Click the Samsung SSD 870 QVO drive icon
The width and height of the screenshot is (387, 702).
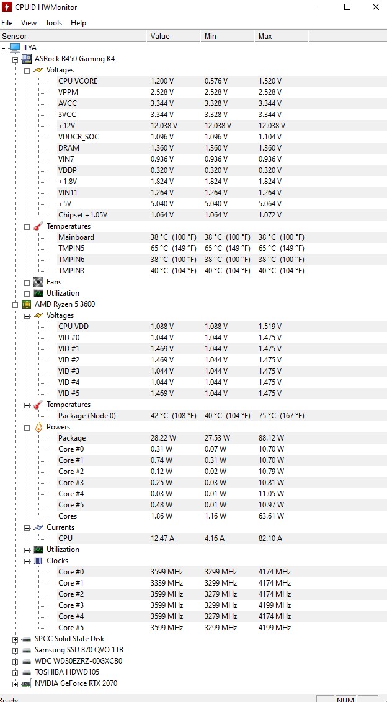click(27, 650)
